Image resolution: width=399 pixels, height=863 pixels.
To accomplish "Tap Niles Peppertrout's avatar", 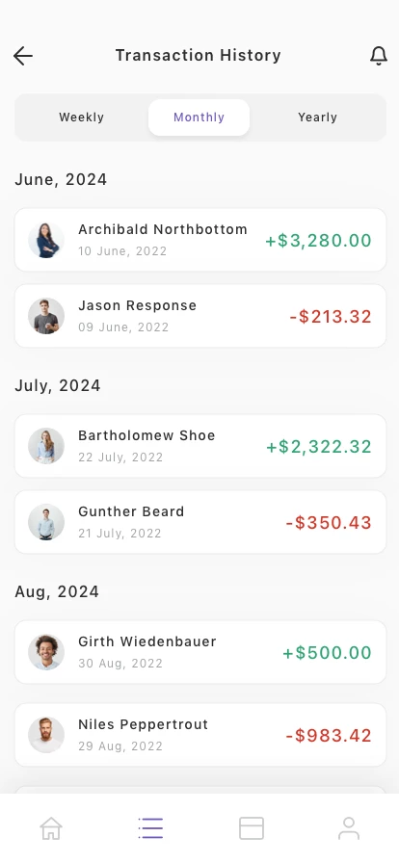I will point(46,735).
